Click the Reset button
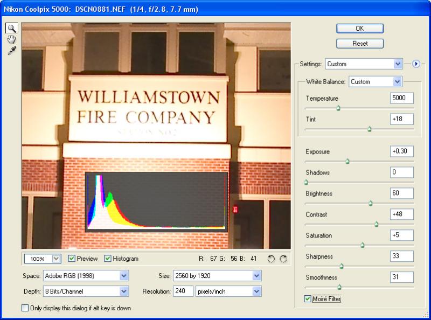This screenshot has width=431, height=320. pos(360,44)
